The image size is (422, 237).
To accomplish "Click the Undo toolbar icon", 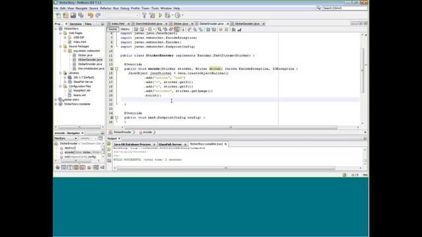I will tap(90, 15).
